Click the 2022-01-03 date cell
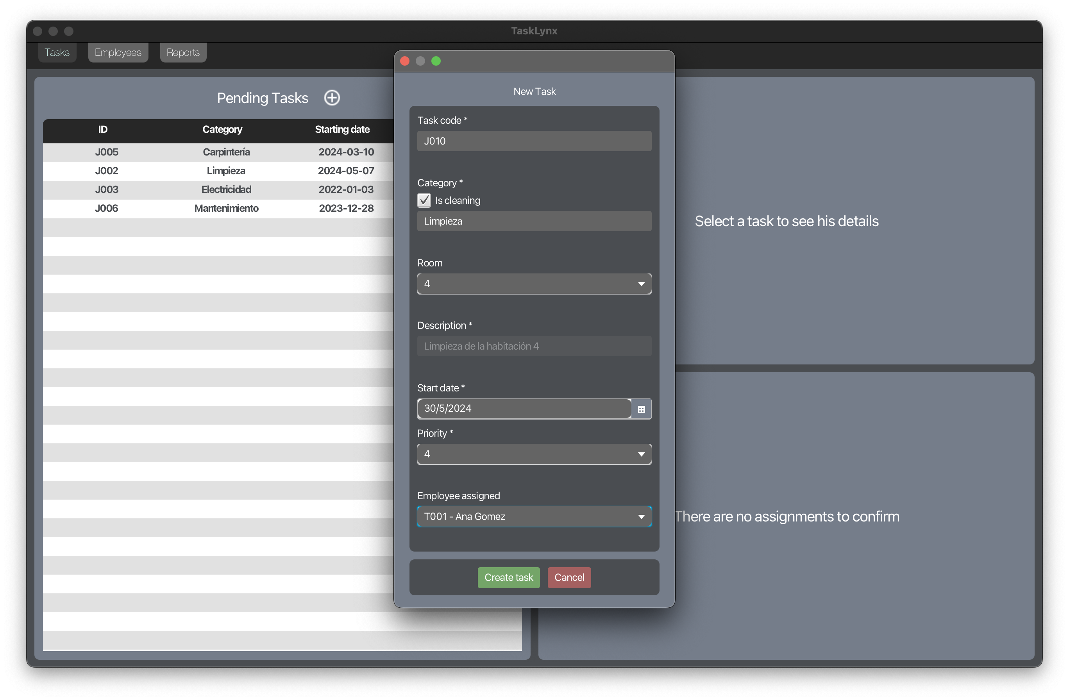Viewport: 1069px width, 700px height. click(x=346, y=189)
